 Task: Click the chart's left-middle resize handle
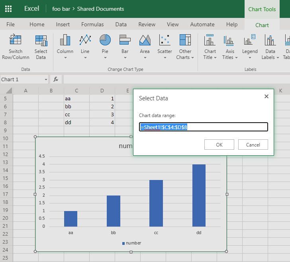[x=35, y=194]
